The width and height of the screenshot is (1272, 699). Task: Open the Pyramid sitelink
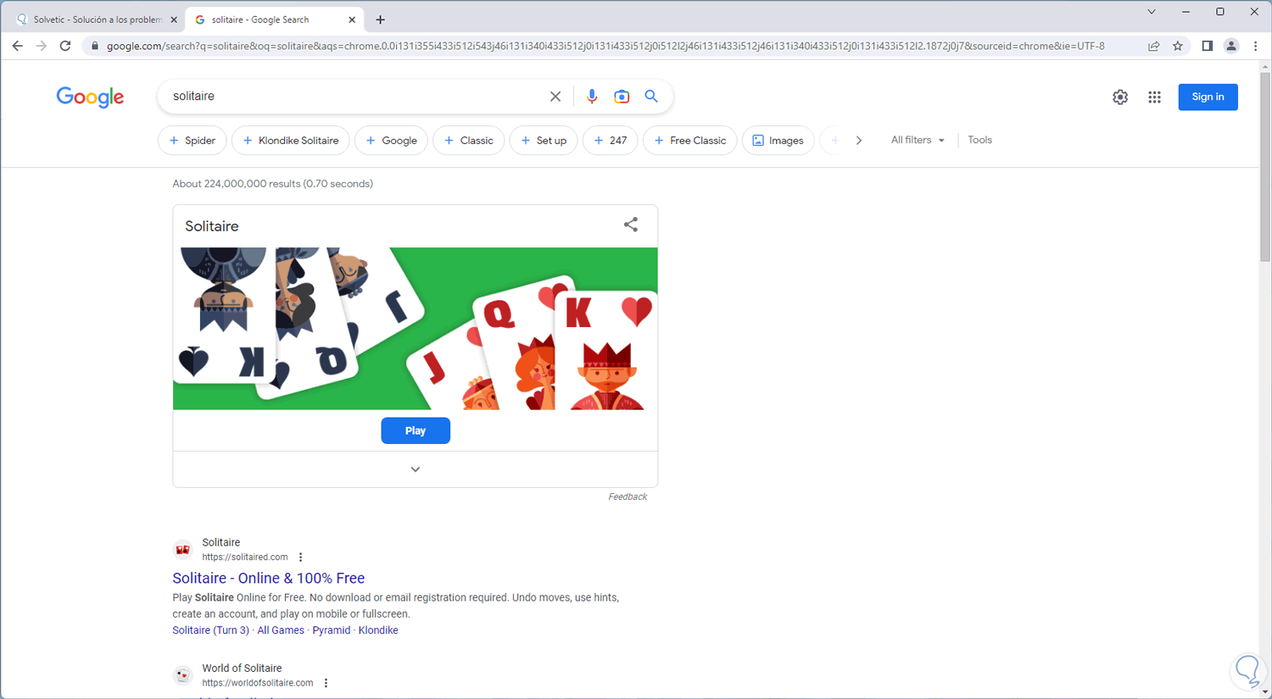tap(332, 630)
